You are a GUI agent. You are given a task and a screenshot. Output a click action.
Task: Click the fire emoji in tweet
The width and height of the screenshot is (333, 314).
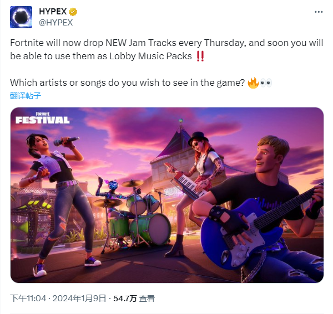pyautogui.click(x=253, y=83)
